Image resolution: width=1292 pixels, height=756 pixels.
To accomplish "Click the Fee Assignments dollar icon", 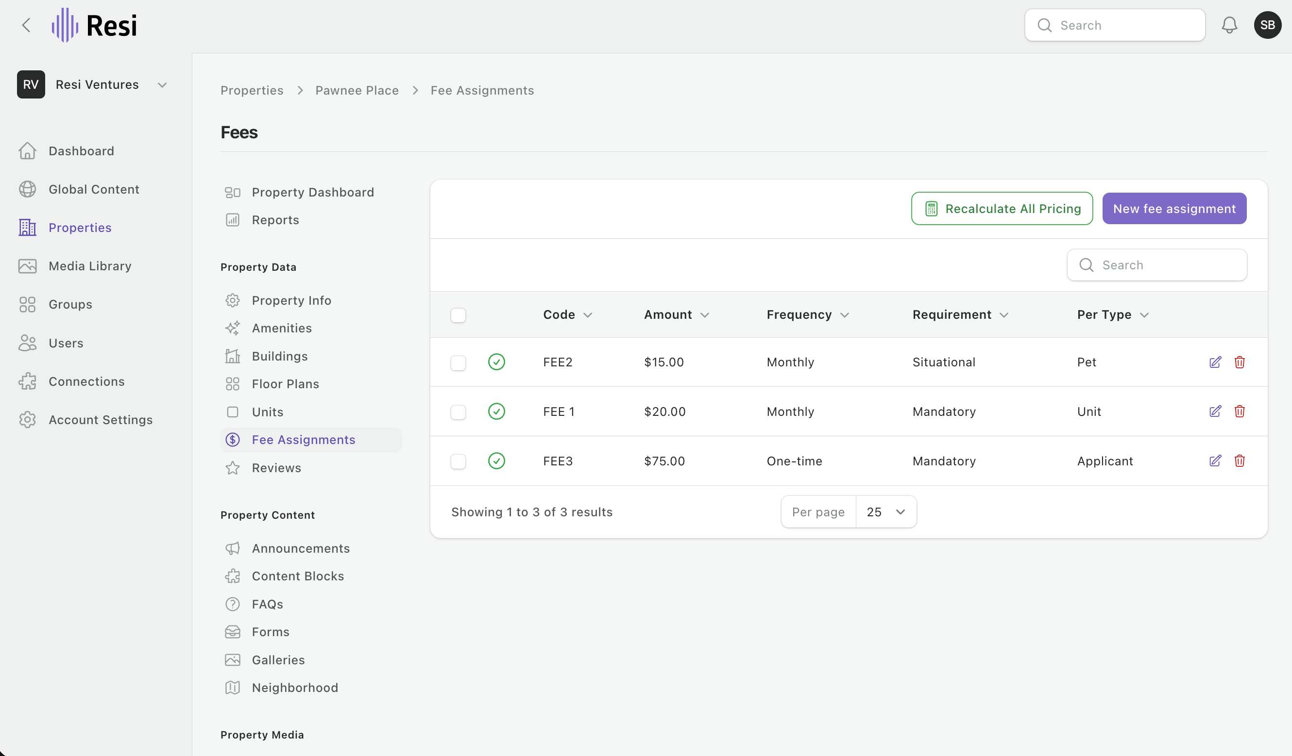I will [233, 440].
